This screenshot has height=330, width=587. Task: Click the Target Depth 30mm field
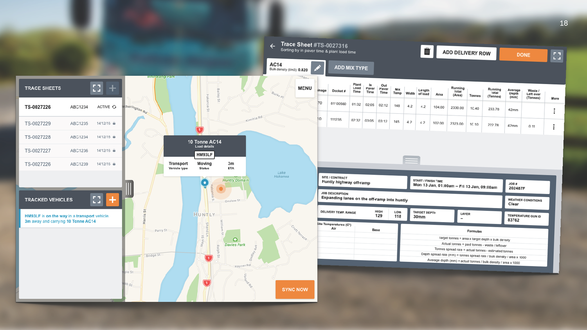pyautogui.click(x=432, y=215)
